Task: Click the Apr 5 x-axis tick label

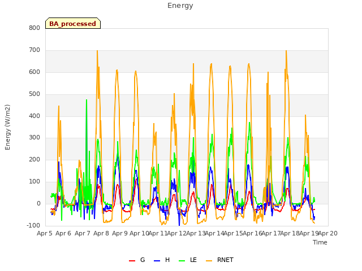Action: (x=45, y=233)
